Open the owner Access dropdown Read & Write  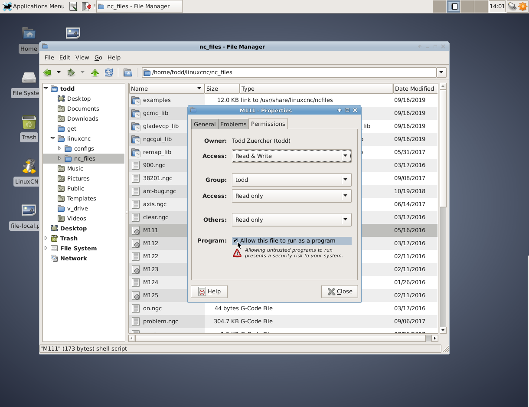point(291,156)
